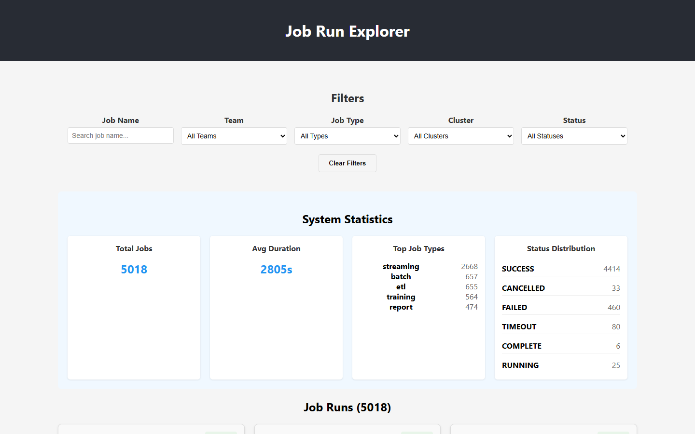Screen dimensions: 695x434
Task: Click the Filters heading
Action: tap(347, 98)
